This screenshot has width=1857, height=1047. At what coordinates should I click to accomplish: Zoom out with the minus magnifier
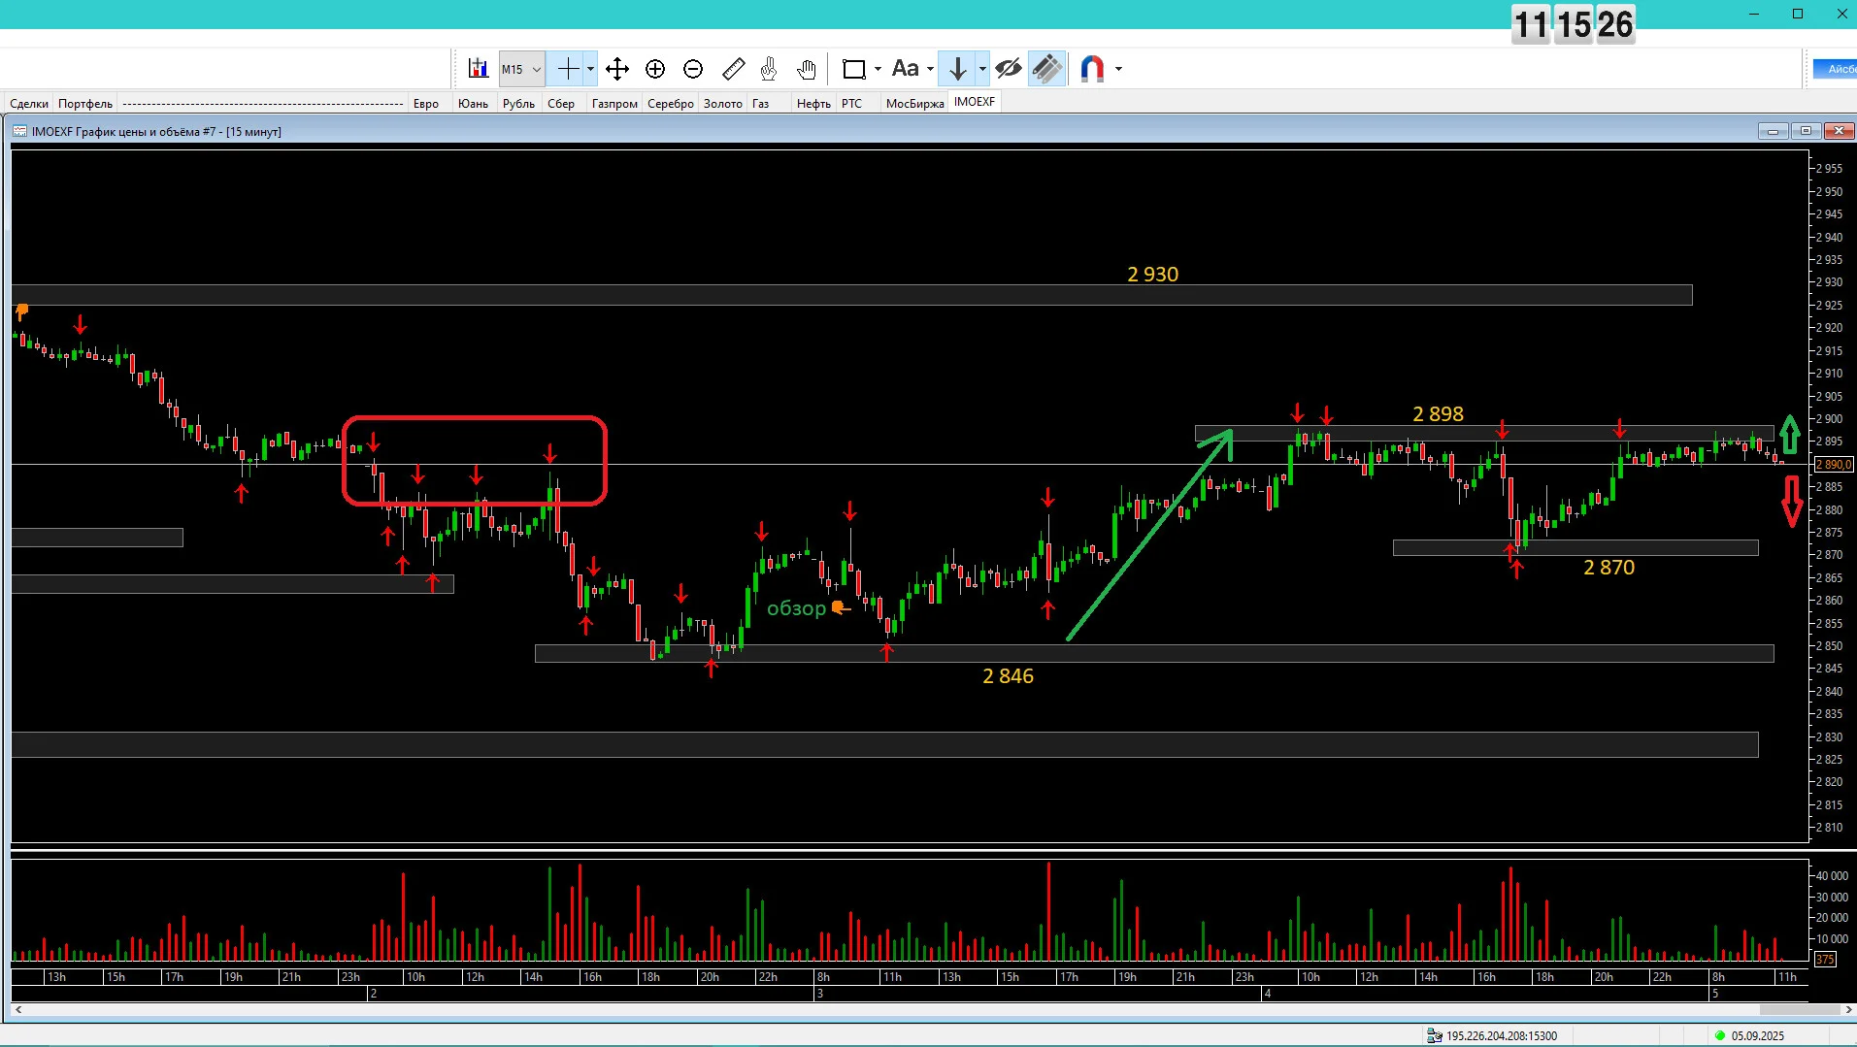[x=693, y=69]
